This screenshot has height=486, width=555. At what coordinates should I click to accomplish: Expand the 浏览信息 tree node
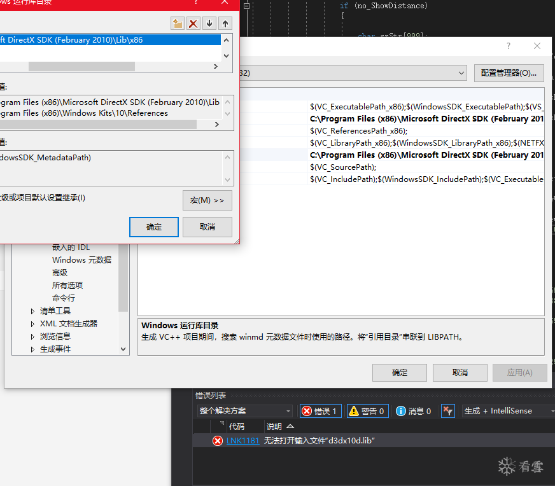(32, 337)
